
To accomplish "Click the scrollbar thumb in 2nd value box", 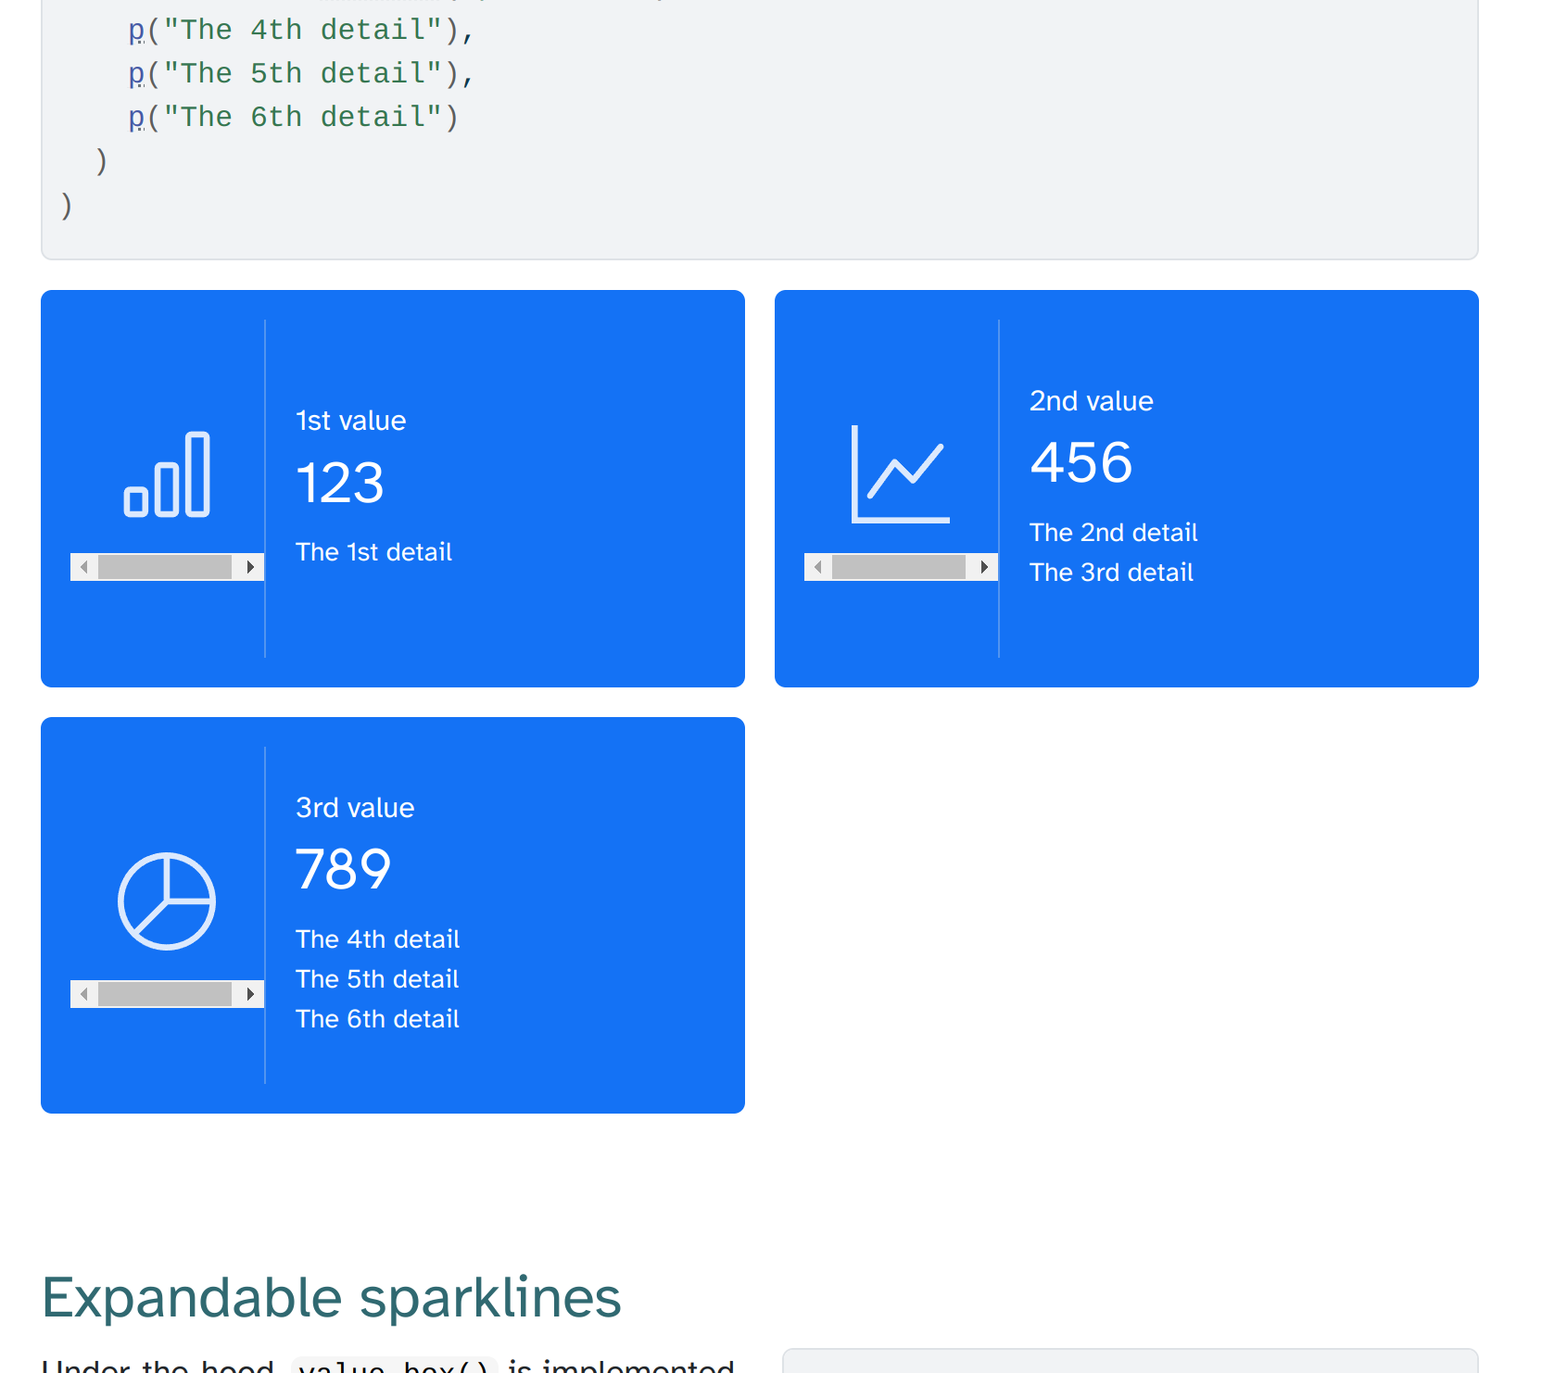I will click(899, 567).
